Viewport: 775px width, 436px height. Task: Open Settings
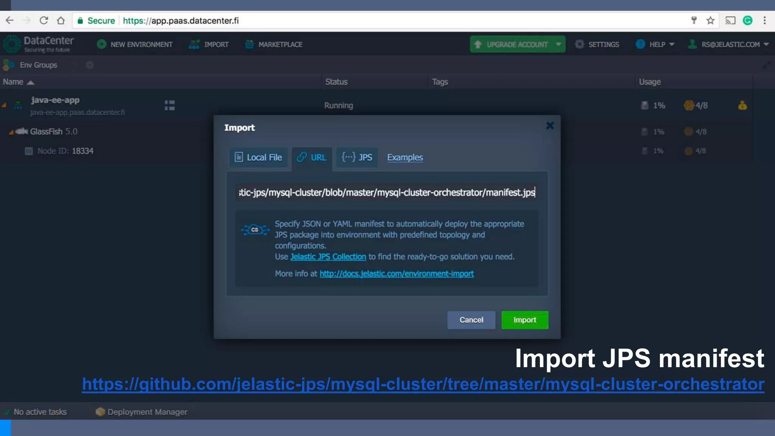597,44
